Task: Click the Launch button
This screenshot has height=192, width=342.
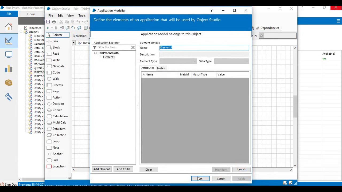Action: click(x=242, y=169)
